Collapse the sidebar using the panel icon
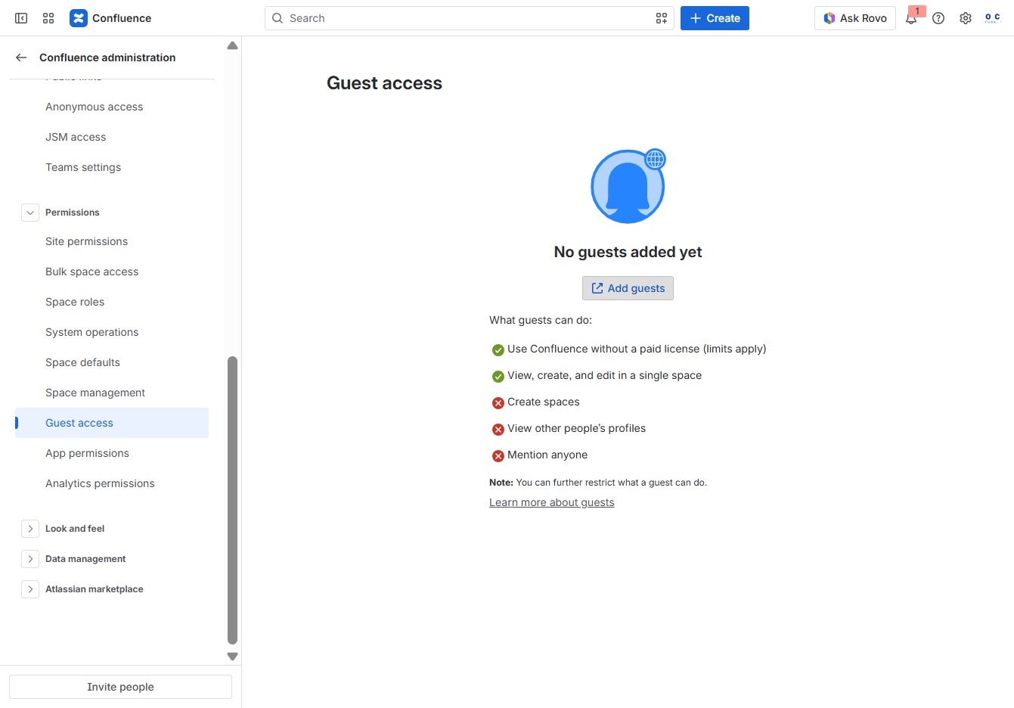Screen dimensions: 1014x708 21,18
